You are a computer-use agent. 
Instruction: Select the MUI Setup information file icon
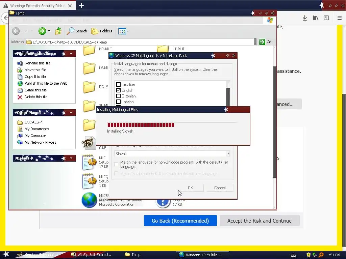(x=89, y=162)
